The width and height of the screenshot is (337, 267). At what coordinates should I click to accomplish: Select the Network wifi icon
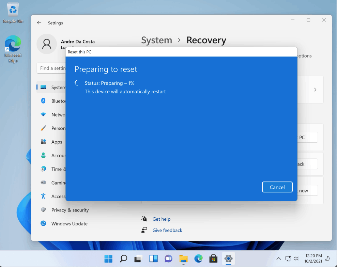pos(43,114)
